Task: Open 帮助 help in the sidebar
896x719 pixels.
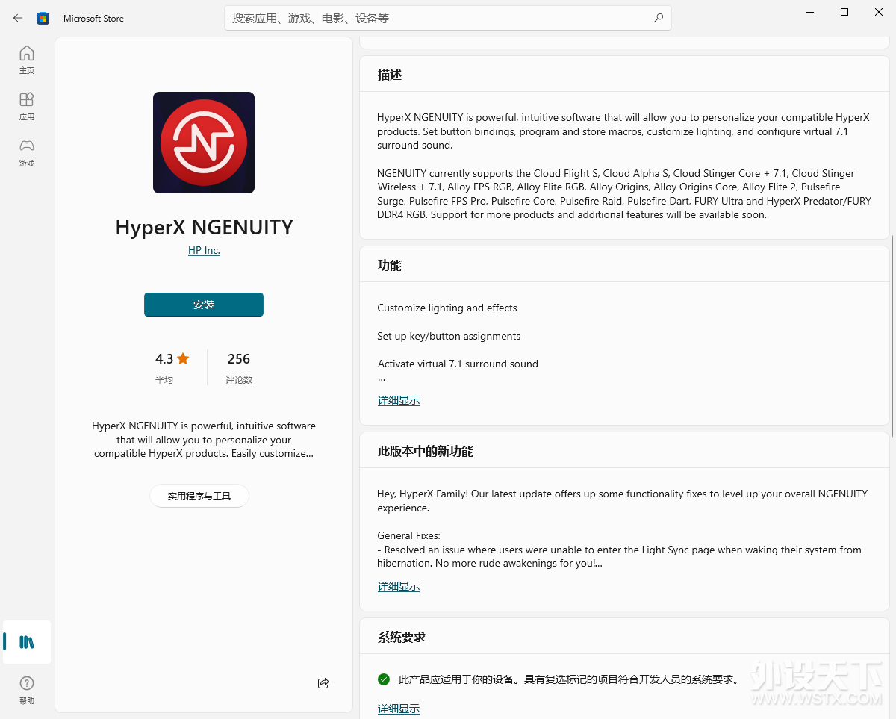Action: (x=27, y=690)
